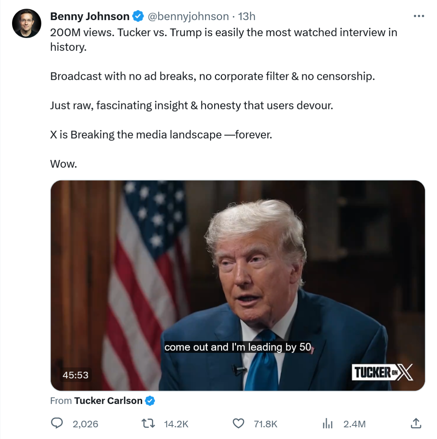The image size is (437, 439).
Task: Click the 45:53 video duration badge
Action: click(75, 375)
